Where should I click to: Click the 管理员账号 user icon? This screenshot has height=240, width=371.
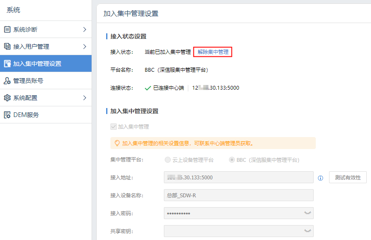pos(7,81)
